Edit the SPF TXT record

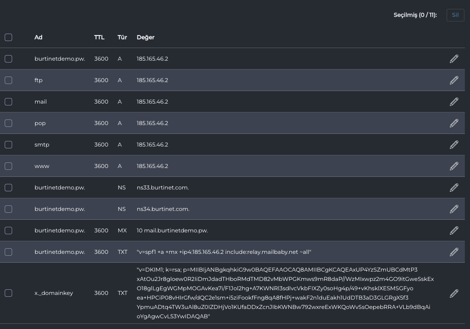click(x=454, y=252)
